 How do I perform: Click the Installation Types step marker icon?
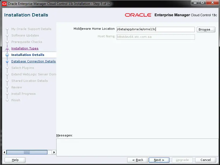(7, 49)
